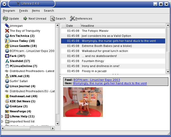The image size is (171, 137).
Task: Click the Fark feed icon
Action: (7, 56)
